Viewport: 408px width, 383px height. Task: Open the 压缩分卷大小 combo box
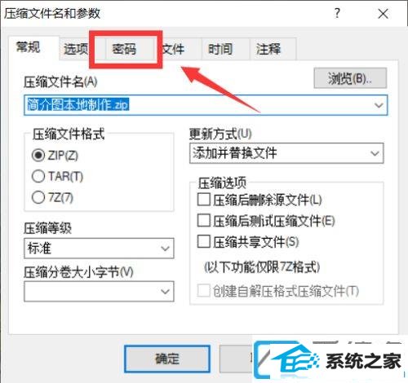99,292
